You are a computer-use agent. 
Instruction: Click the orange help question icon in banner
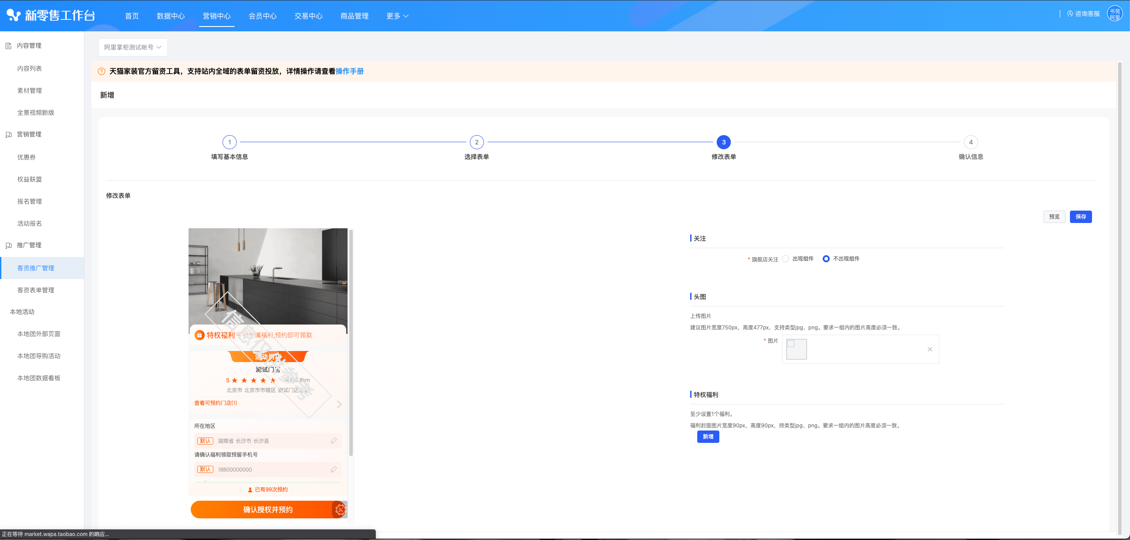click(x=102, y=72)
